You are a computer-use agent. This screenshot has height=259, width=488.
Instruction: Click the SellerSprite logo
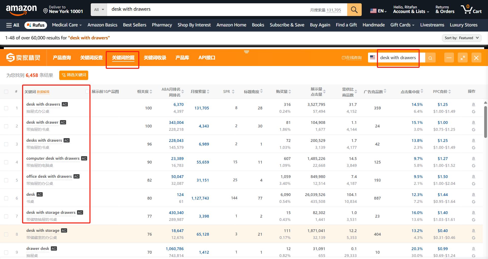coord(23,58)
